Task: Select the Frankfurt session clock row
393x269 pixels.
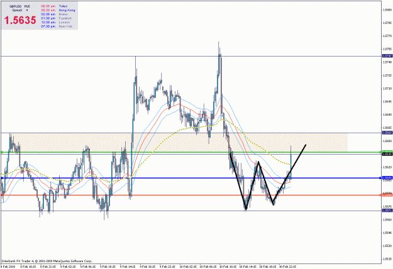Action: point(56,18)
